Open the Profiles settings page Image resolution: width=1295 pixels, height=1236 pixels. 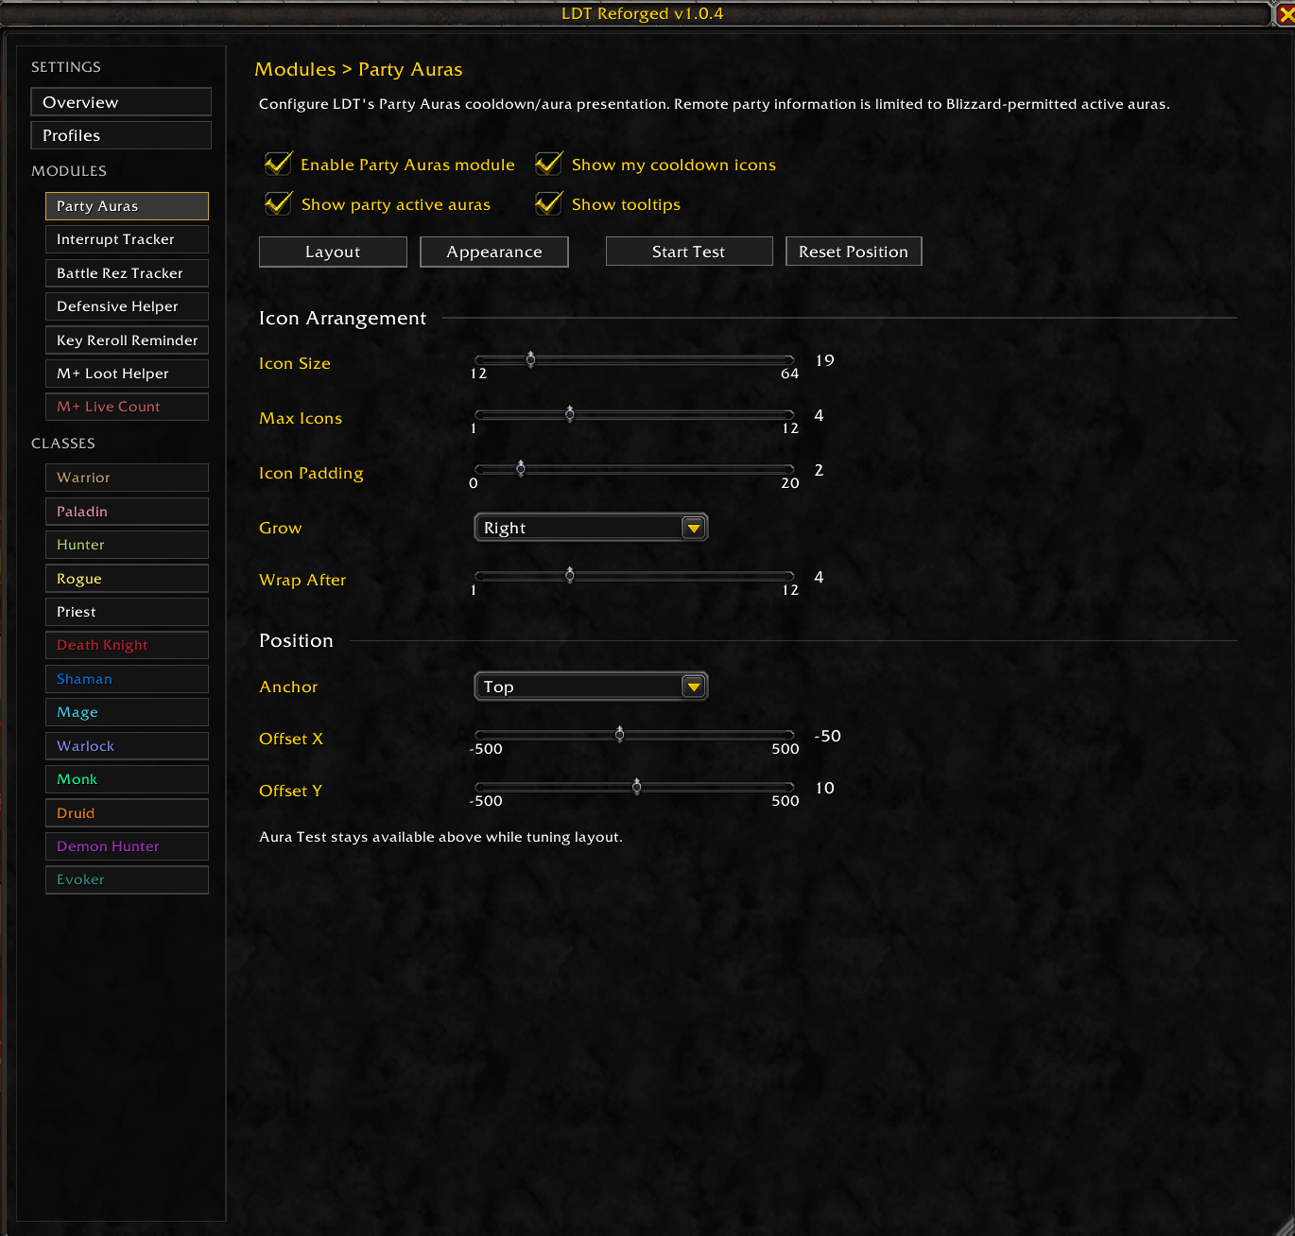(x=121, y=135)
